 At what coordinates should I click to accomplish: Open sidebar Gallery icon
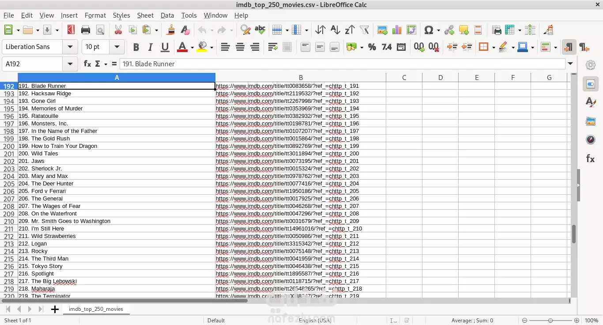pyautogui.click(x=591, y=121)
